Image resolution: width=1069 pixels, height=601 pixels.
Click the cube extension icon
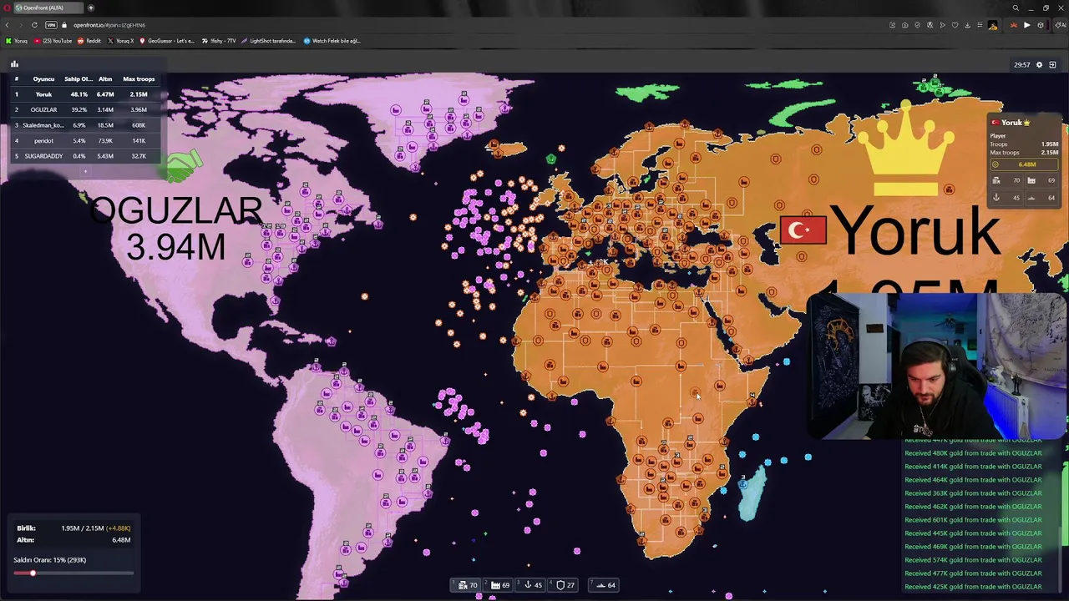1041,25
